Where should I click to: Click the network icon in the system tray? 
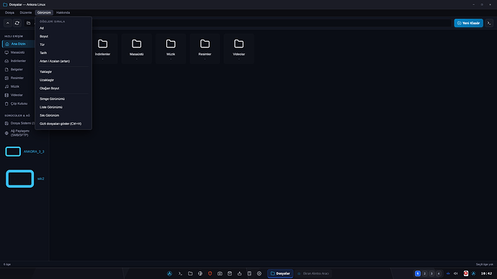point(448,274)
